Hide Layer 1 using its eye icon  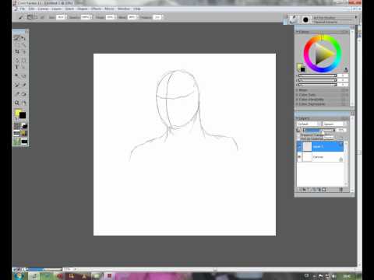point(300,147)
